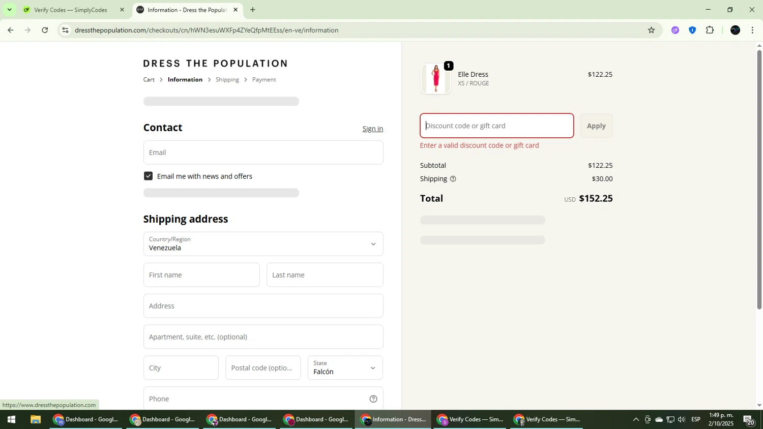
Task: Click the Sign in link
Action: 373,129
